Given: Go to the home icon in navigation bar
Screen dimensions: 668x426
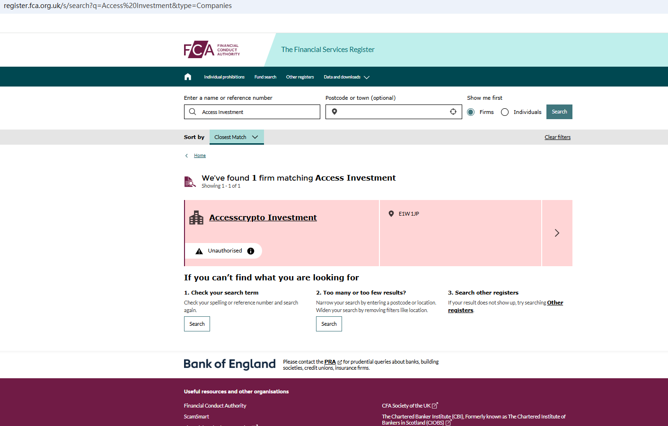Looking at the screenshot, I should pos(188,77).
